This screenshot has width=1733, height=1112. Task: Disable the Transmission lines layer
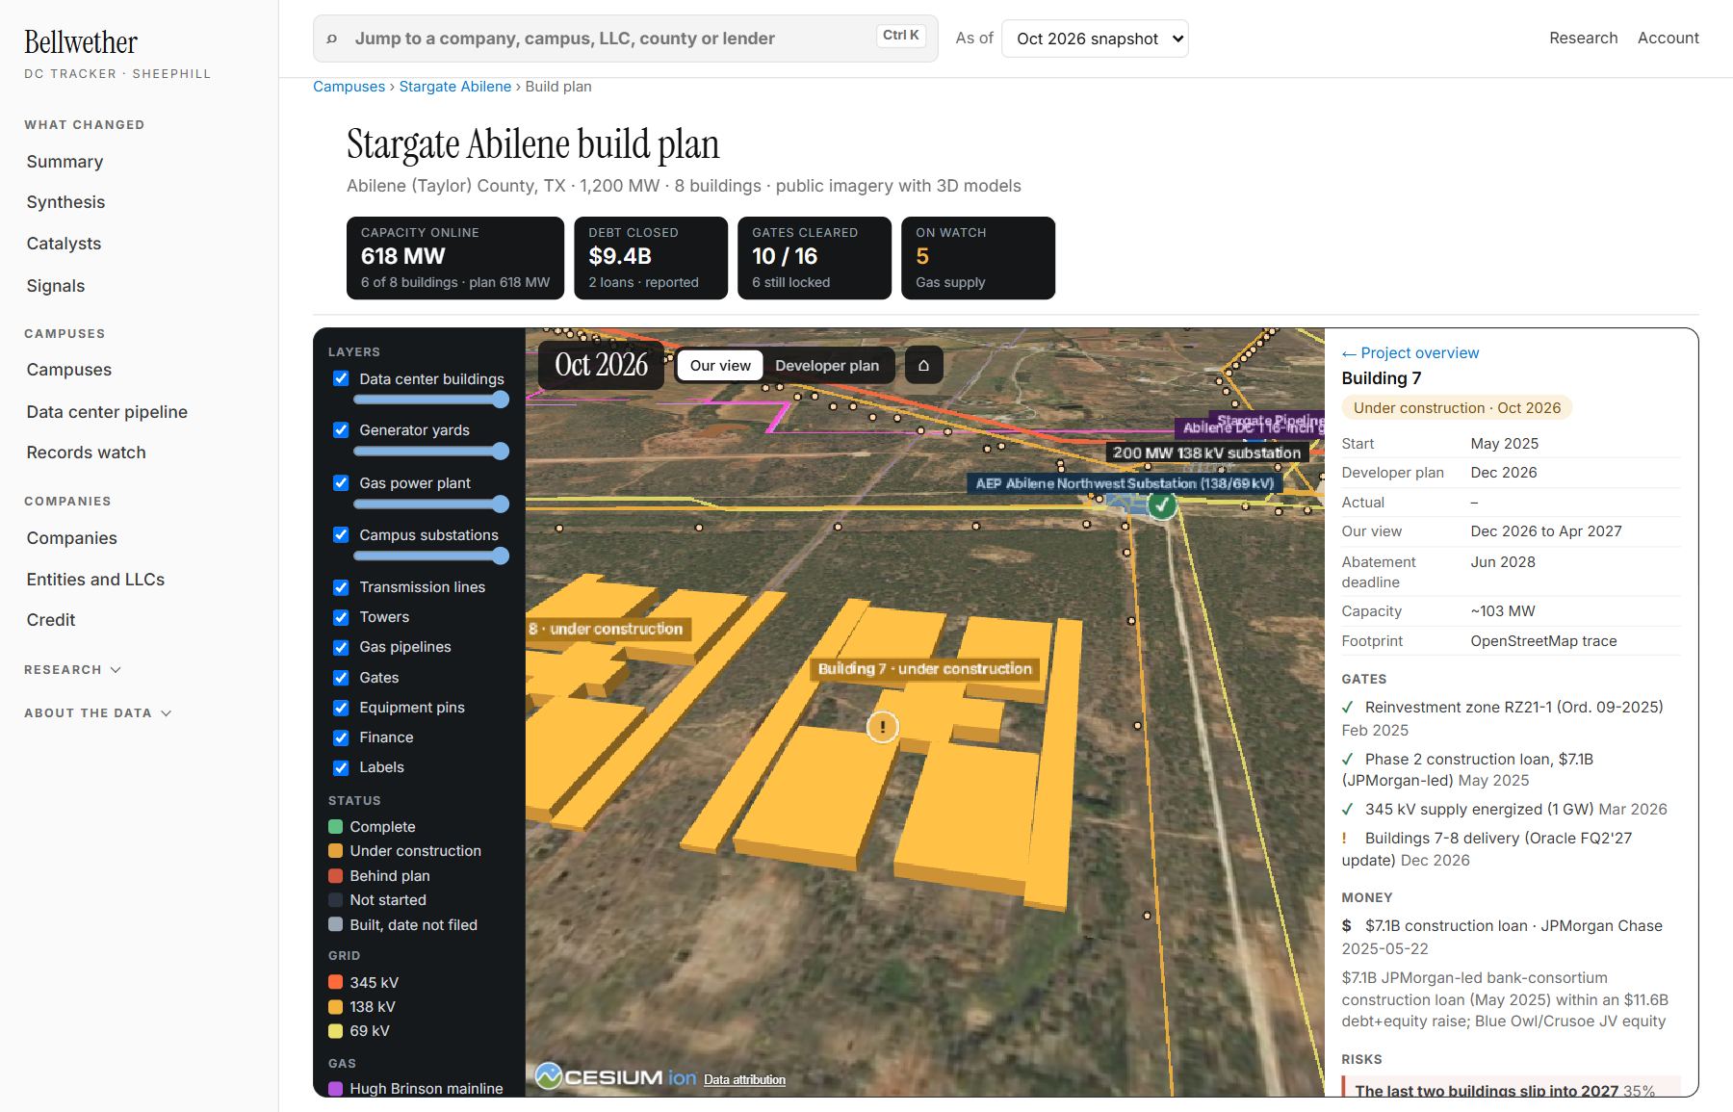[341, 587]
